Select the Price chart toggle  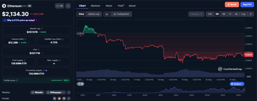tap(81, 14)
